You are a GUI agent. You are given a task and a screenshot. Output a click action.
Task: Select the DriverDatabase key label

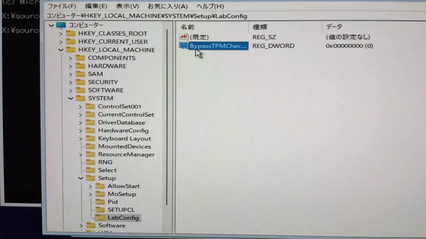click(121, 122)
